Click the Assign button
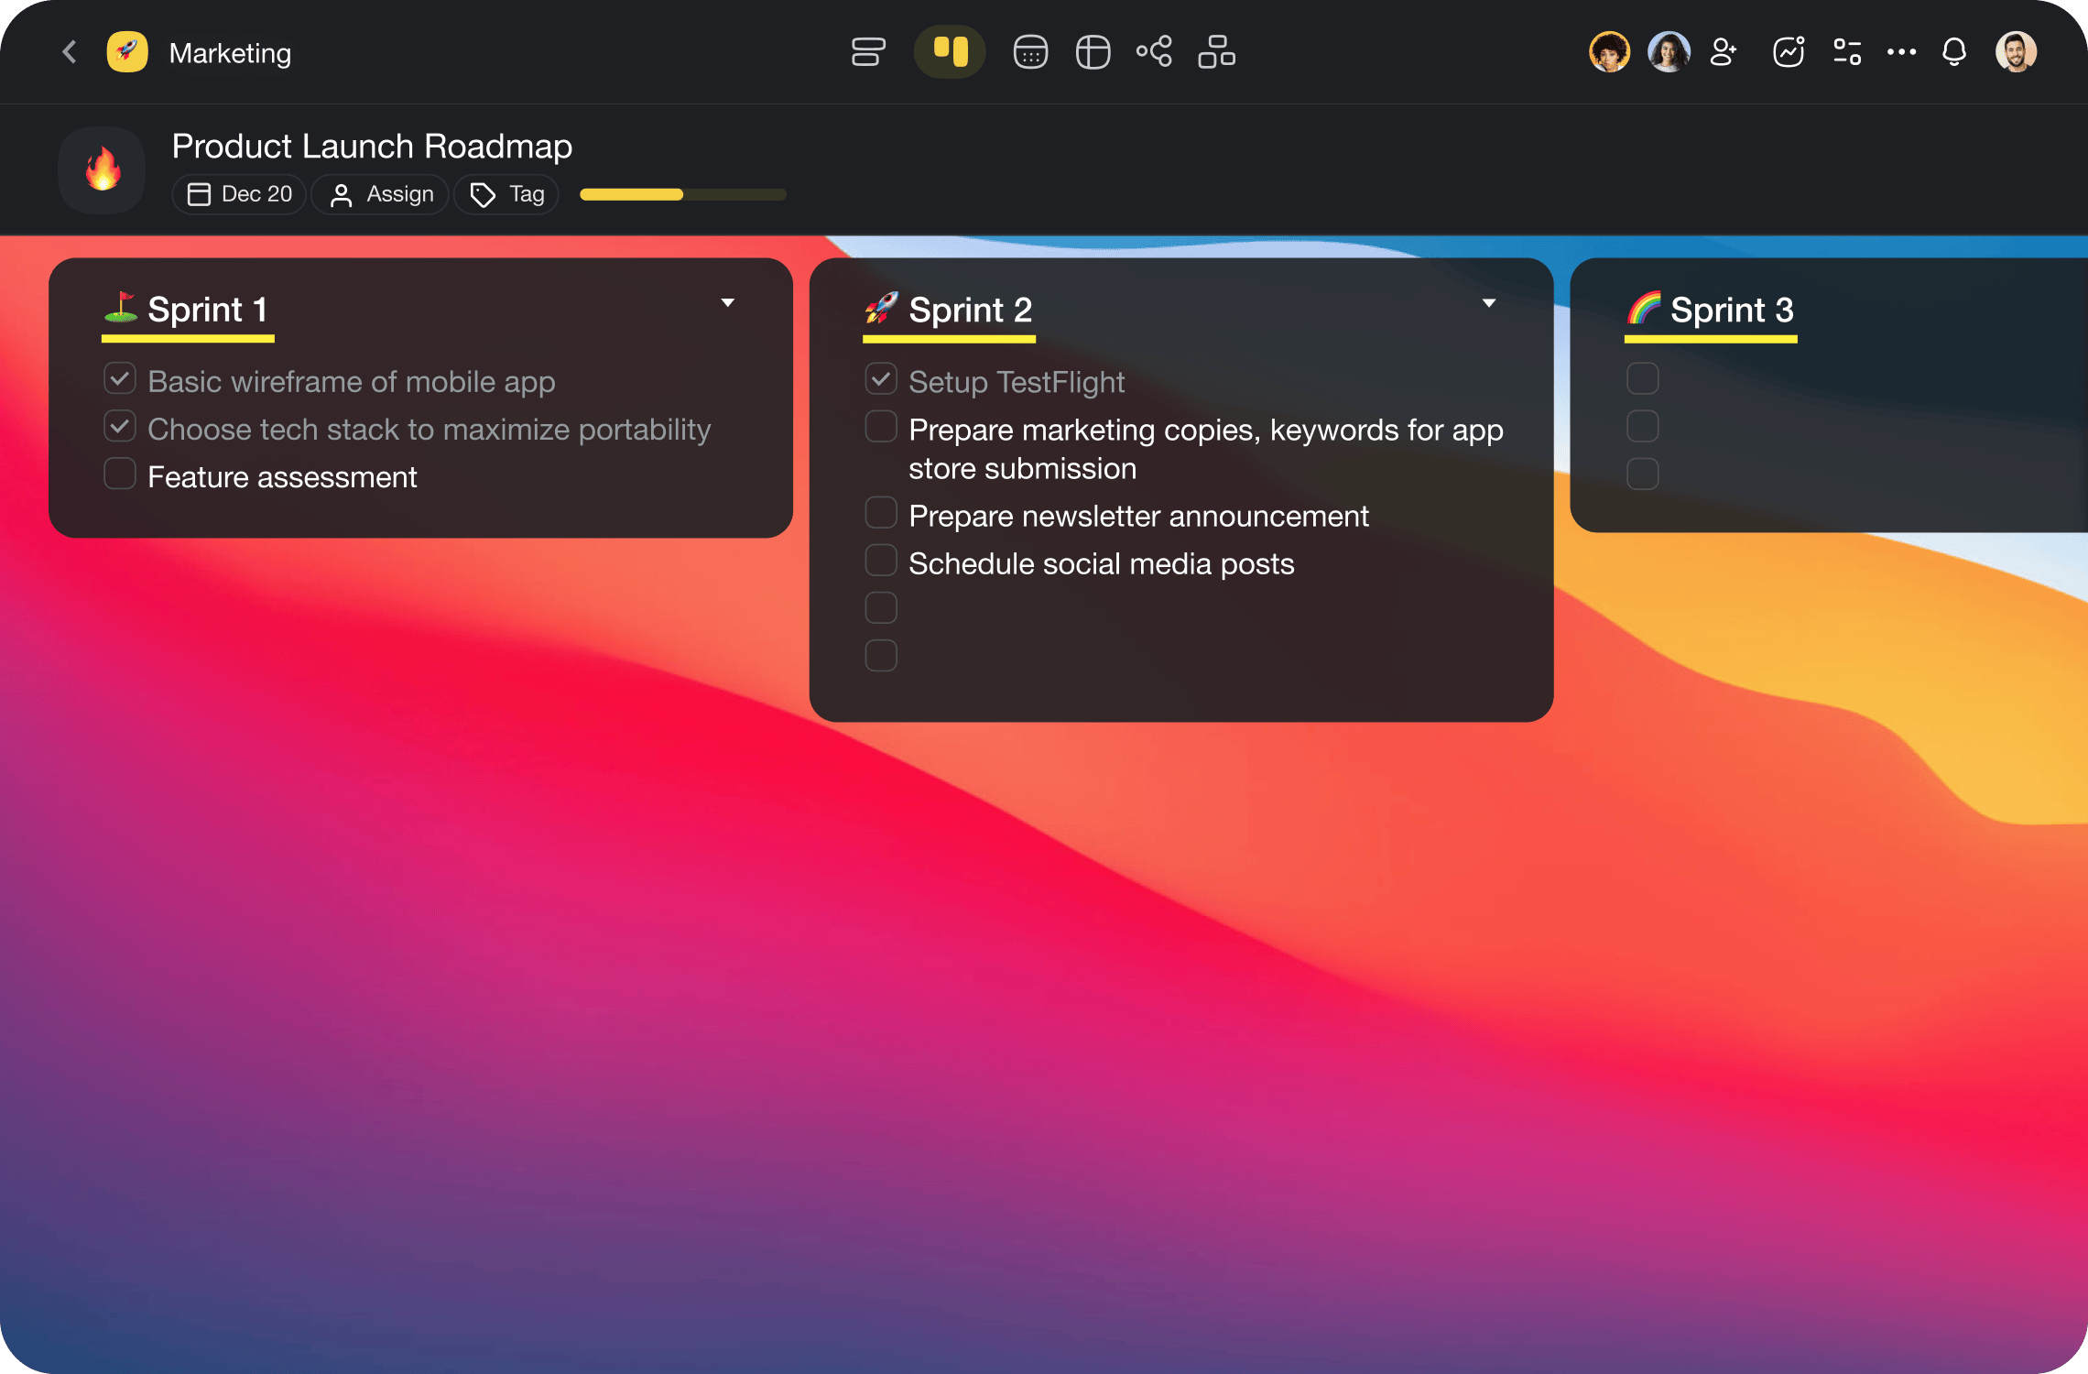The height and width of the screenshot is (1374, 2088). point(380,194)
